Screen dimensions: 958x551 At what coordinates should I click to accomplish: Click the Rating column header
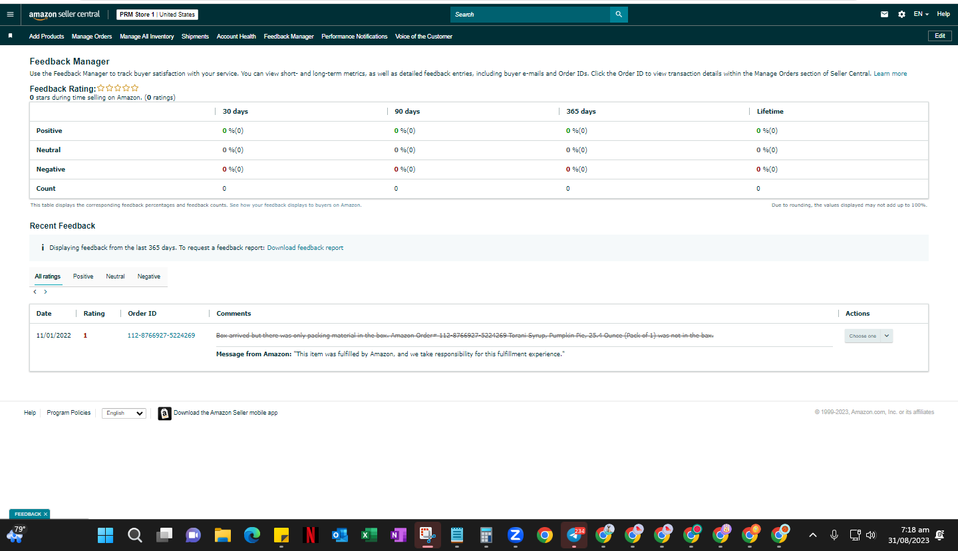tap(94, 314)
